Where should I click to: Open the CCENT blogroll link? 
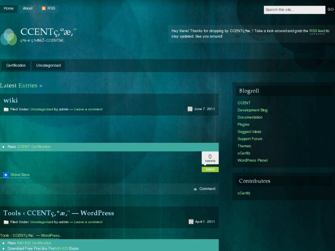(244, 103)
